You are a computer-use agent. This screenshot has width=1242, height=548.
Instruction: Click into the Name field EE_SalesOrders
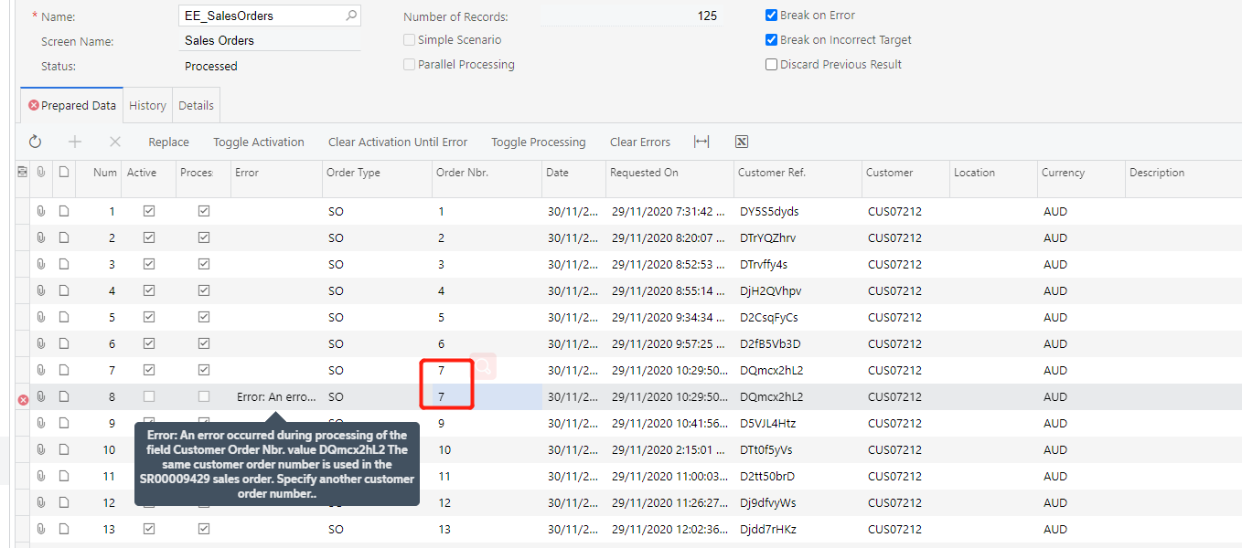tap(259, 16)
